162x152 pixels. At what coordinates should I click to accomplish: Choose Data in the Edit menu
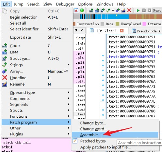click(x=37, y=52)
